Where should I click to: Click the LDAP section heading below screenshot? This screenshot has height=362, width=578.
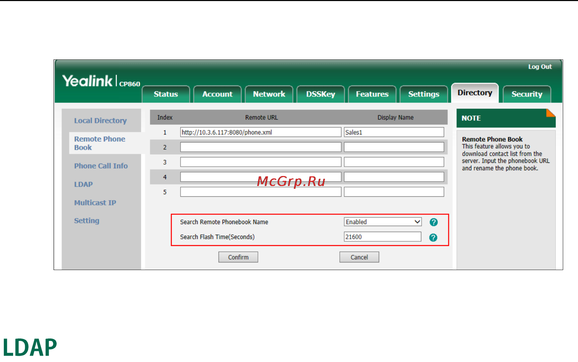[x=30, y=347]
